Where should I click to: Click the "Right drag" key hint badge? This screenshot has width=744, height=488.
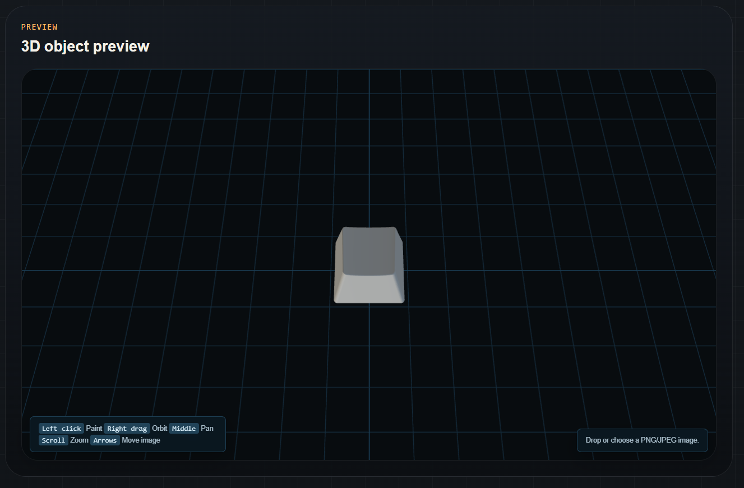click(x=127, y=429)
